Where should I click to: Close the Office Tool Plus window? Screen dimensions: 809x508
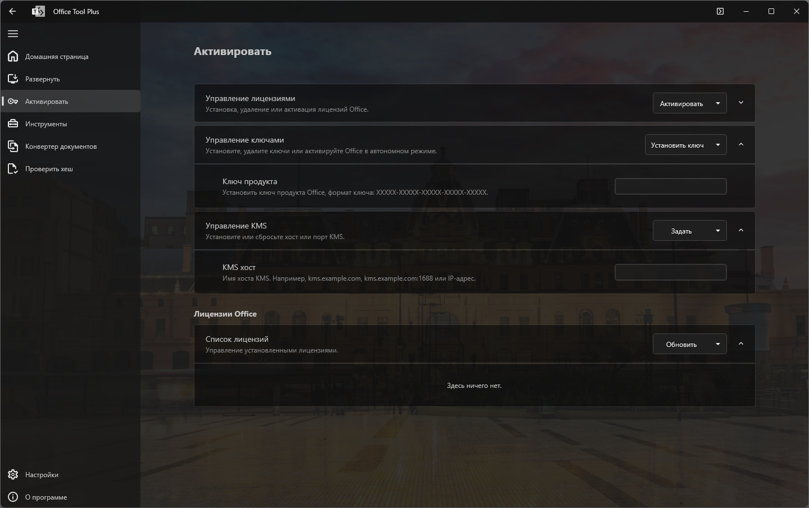point(797,11)
